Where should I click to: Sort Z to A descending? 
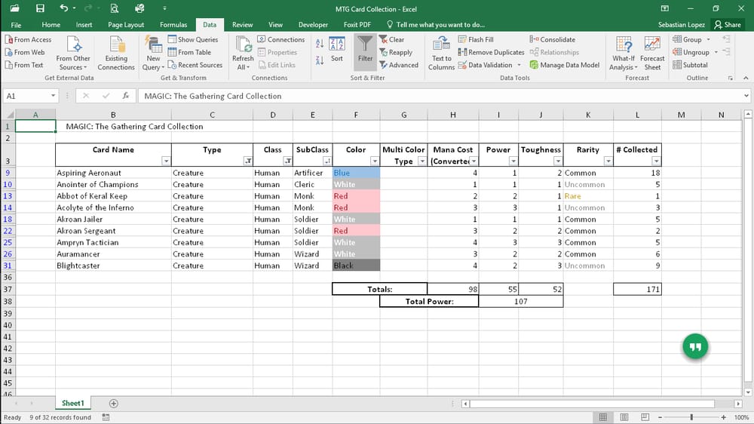click(x=320, y=60)
